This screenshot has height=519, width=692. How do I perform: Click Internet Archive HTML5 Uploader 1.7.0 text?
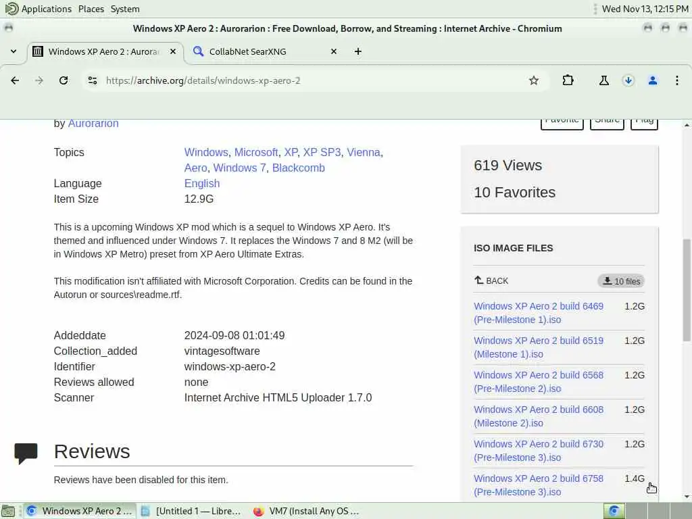[278, 397]
